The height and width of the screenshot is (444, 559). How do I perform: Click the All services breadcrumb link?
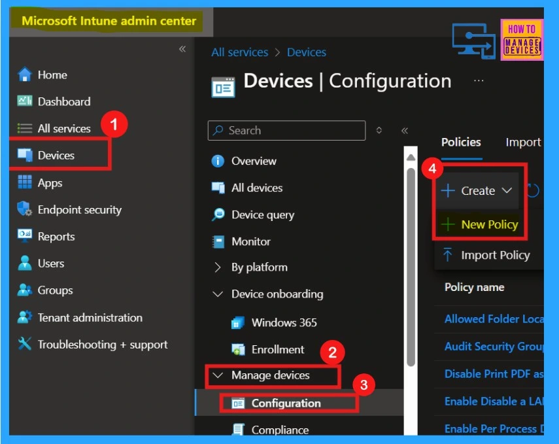[239, 52]
